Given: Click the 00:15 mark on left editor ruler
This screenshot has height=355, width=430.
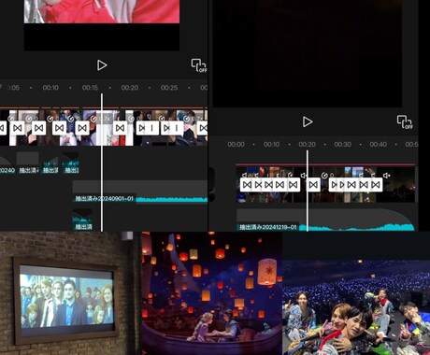Looking at the screenshot, I should pyautogui.click(x=90, y=88).
